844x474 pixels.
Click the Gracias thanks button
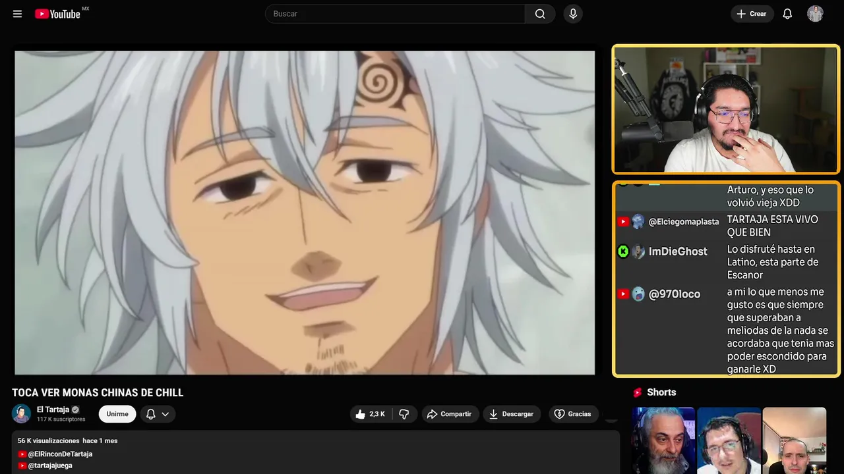click(572, 414)
